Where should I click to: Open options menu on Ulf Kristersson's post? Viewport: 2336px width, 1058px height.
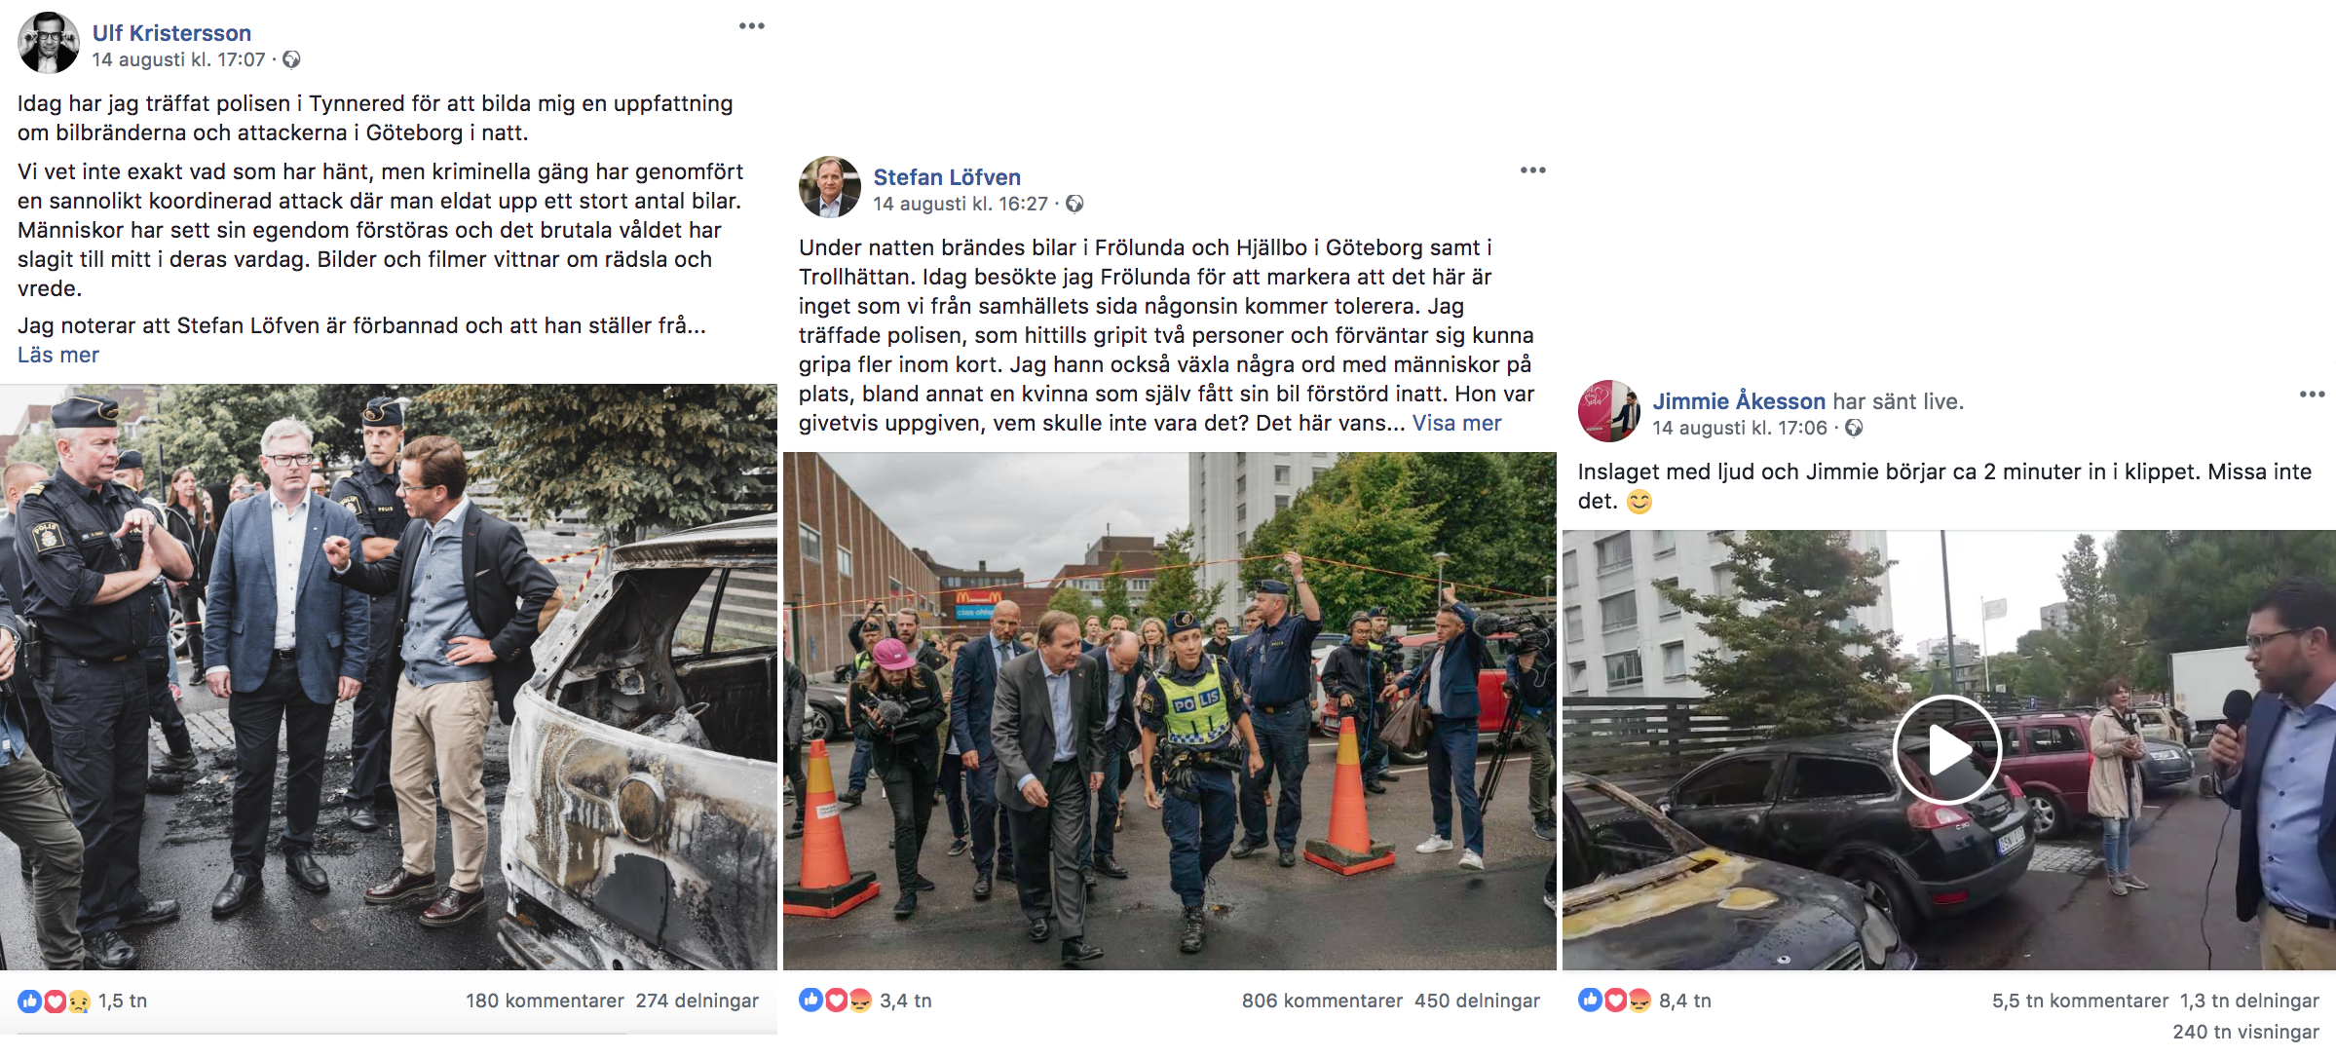[x=752, y=26]
